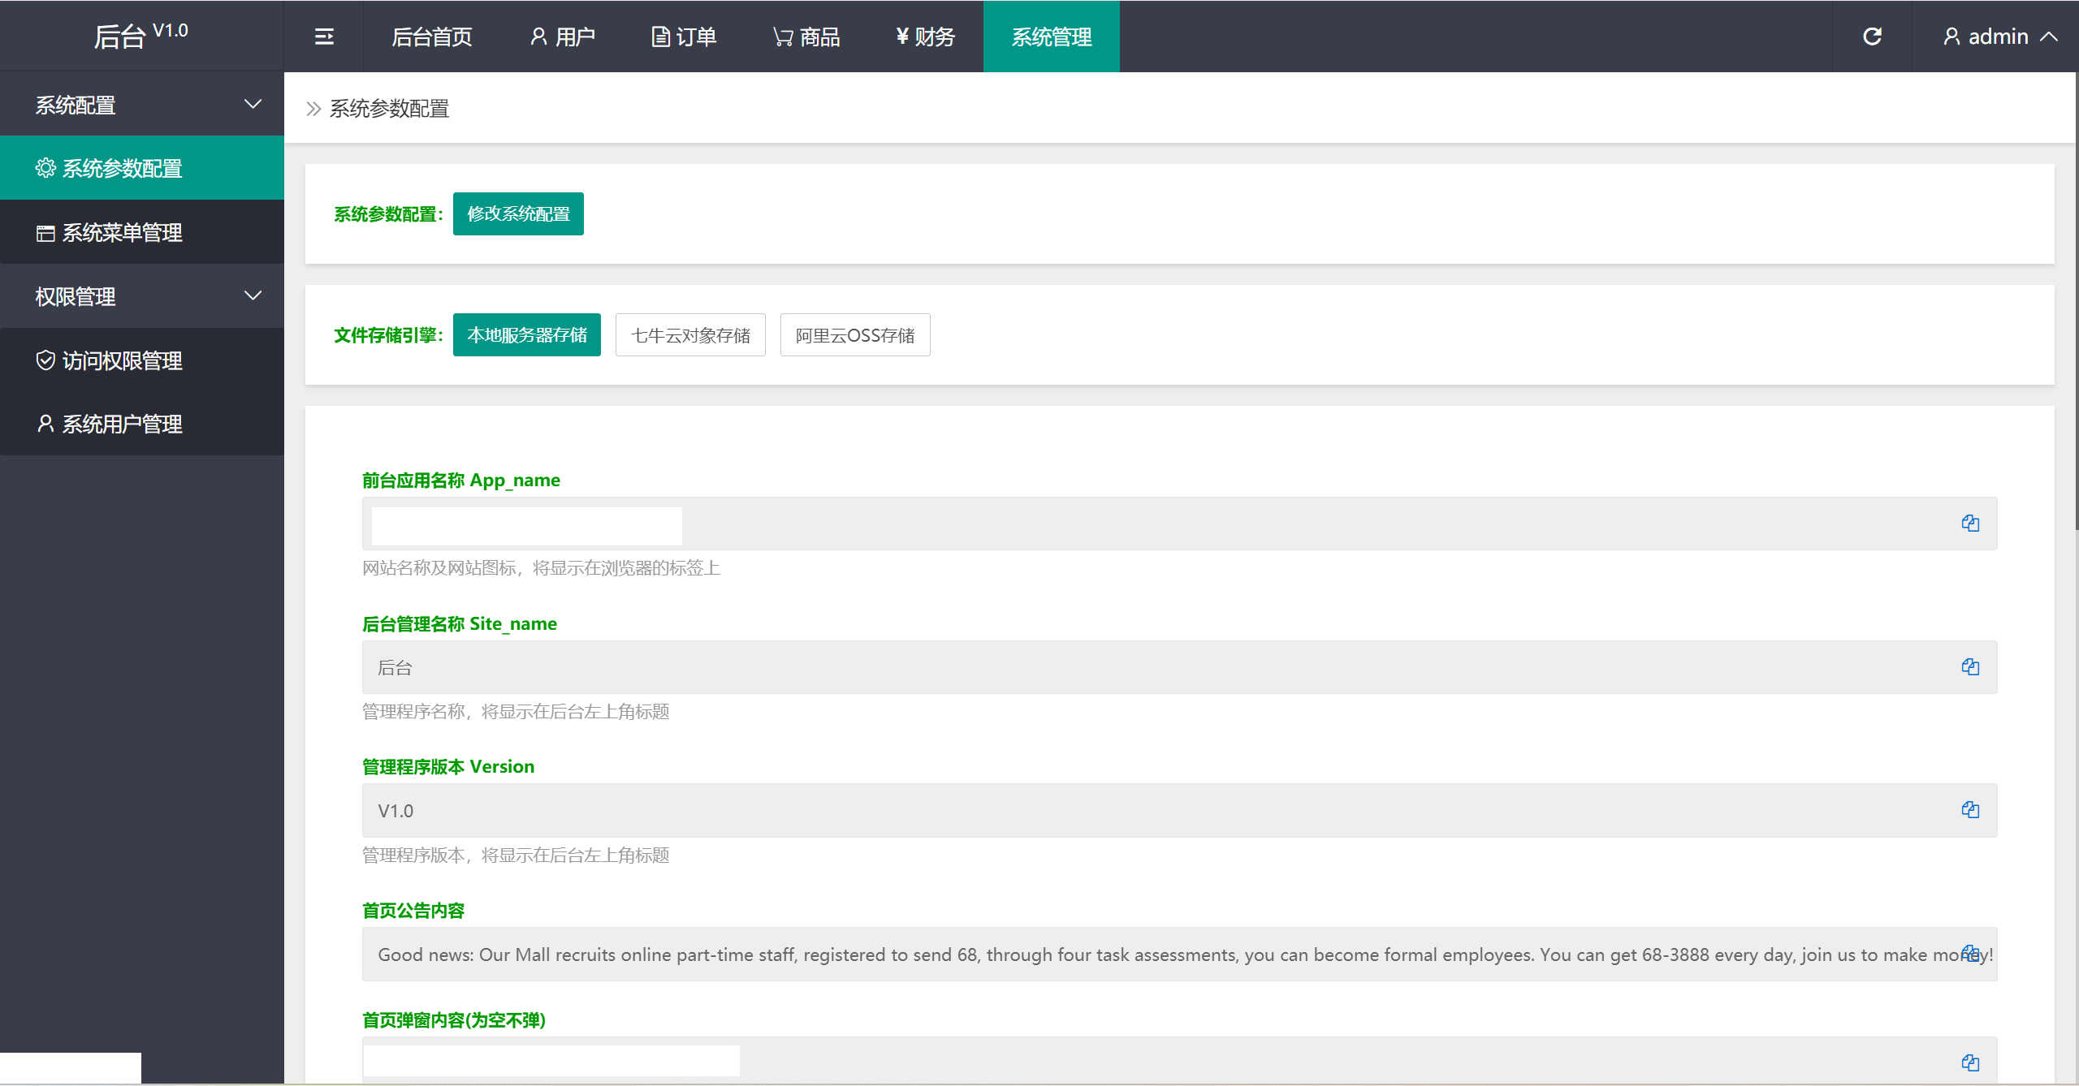Open 访问权限管理 sidebar link
2079x1086 pixels.
pyautogui.click(x=122, y=360)
